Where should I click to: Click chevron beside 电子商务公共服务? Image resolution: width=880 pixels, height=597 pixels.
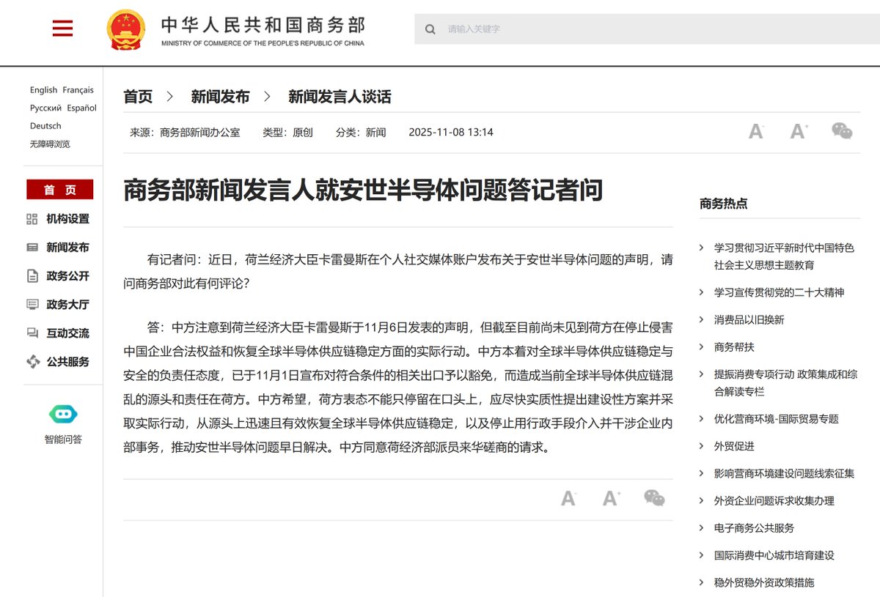(x=702, y=528)
